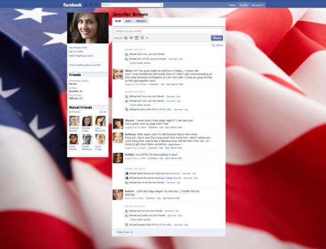The image size is (326, 249).
Task: Open the Account dropdown menu
Action: 257,5
